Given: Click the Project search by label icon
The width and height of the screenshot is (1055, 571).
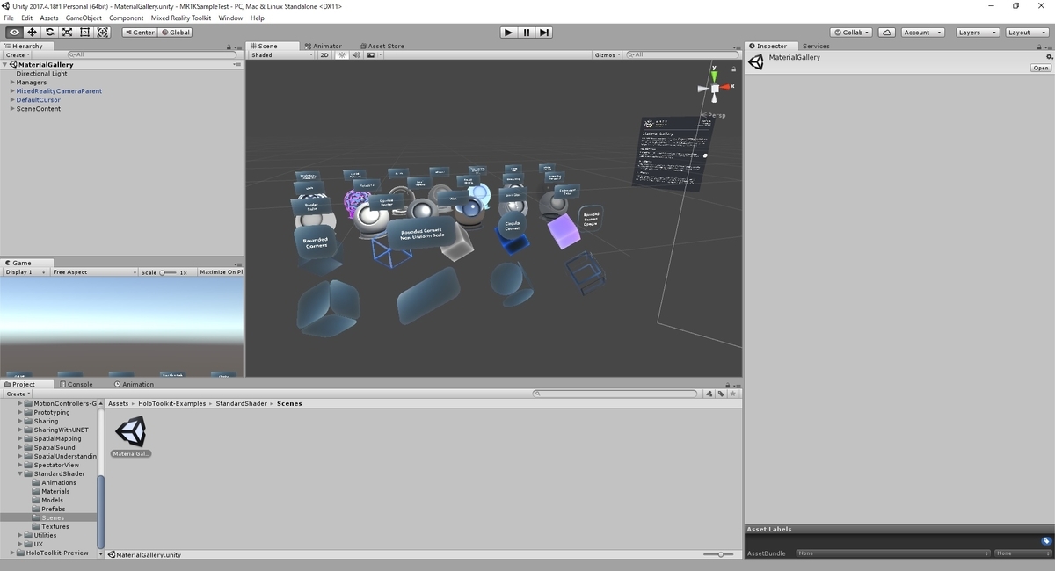Looking at the screenshot, I should click(x=721, y=394).
